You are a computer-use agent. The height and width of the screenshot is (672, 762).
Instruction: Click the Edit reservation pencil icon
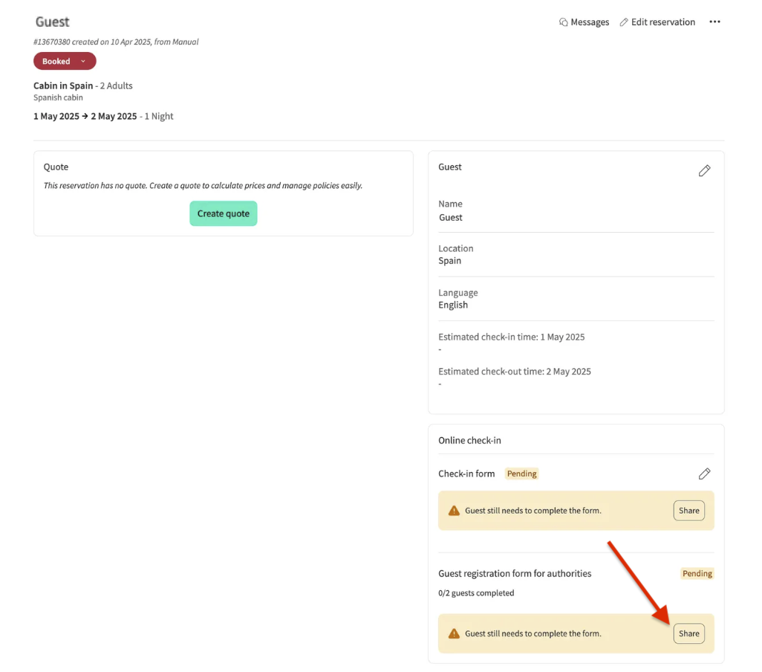(x=624, y=22)
